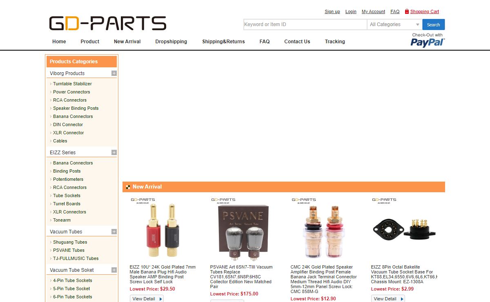This screenshot has width=490, height=302.
Task: Click the PayPal check-out logo
Action: (428, 40)
